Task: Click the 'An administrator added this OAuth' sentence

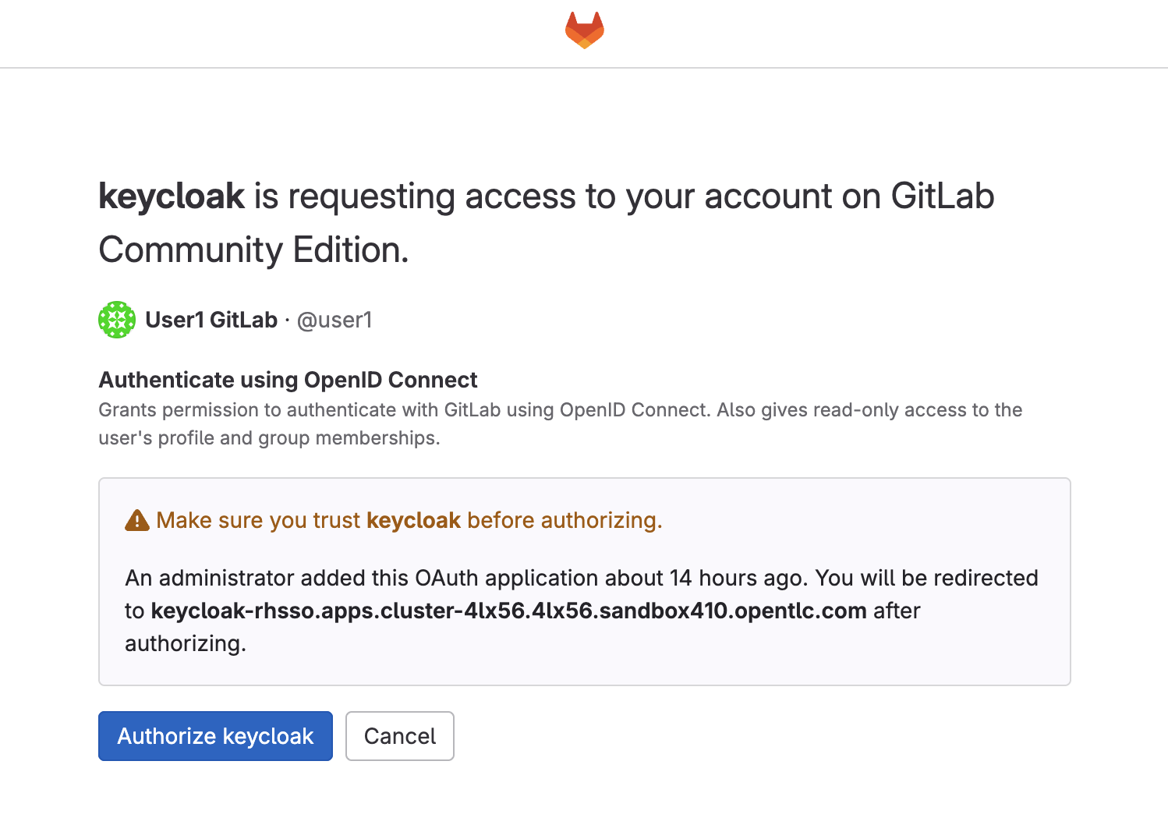Action: click(364, 578)
